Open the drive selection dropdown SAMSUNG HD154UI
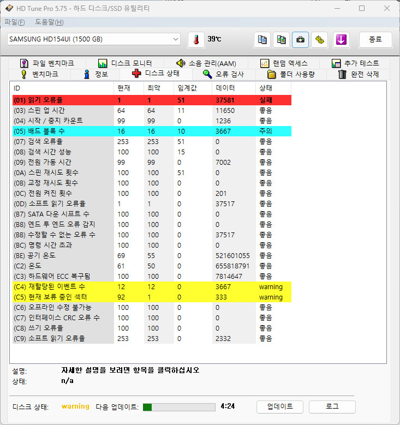The height and width of the screenshot is (425, 400). 93,39
